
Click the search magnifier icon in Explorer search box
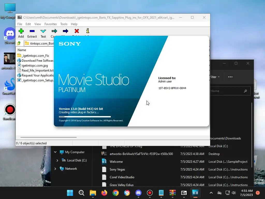coord(245,91)
